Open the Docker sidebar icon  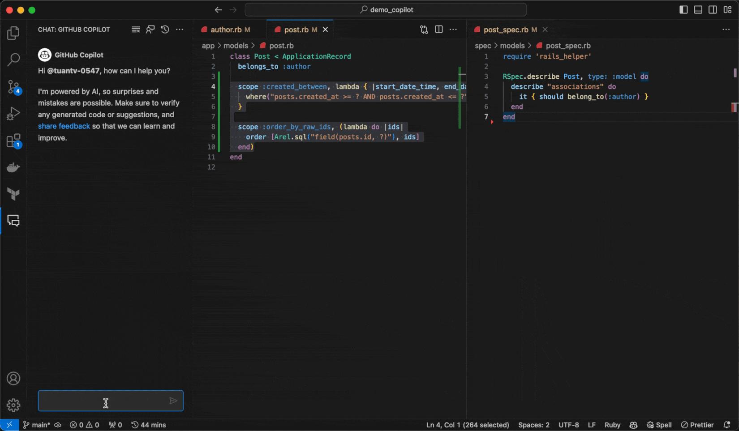point(13,167)
